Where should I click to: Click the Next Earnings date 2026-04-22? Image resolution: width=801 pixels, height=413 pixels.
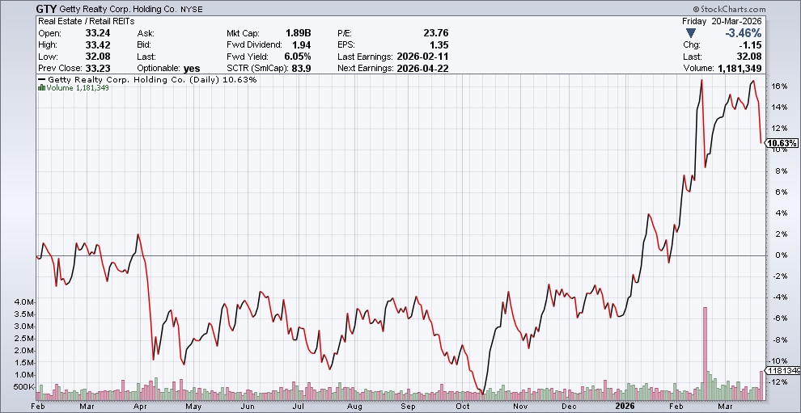coord(421,66)
